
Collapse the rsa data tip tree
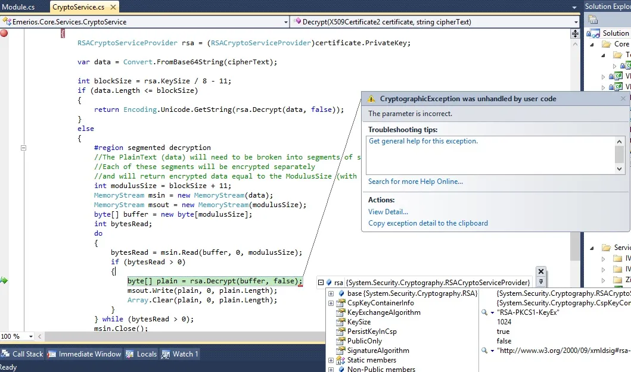pos(321,282)
